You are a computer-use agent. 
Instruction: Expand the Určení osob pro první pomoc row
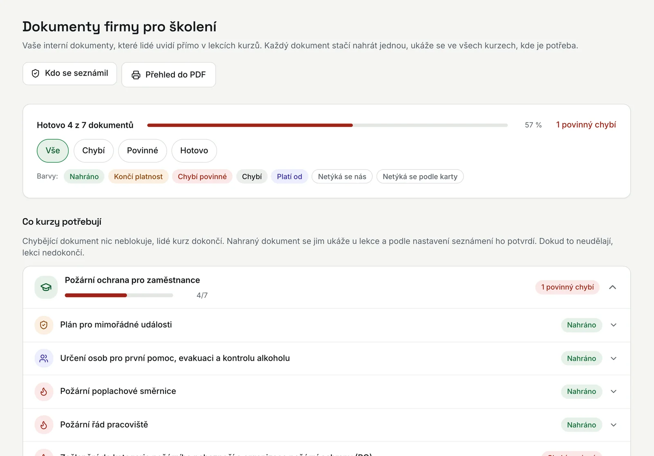coord(614,358)
